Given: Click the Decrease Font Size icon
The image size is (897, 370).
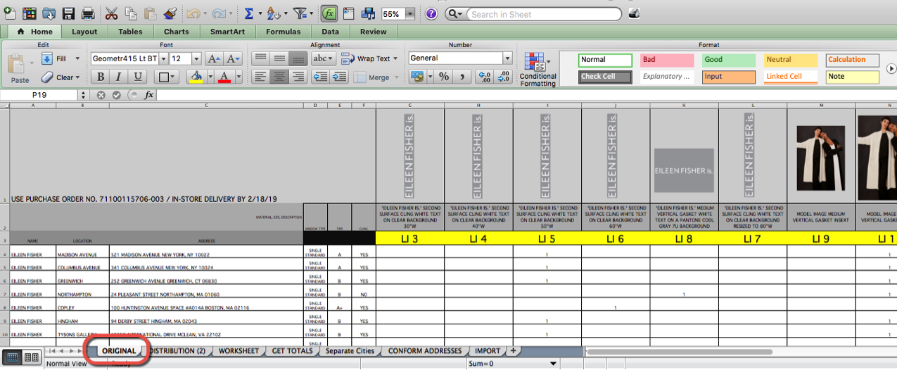Looking at the screenshot, I should point(234,59).
